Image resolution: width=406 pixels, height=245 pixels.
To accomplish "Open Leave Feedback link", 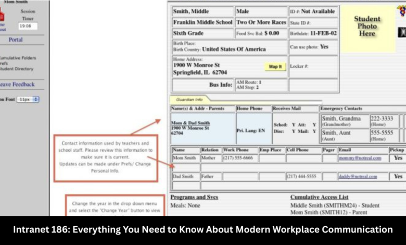I will 17,84.
